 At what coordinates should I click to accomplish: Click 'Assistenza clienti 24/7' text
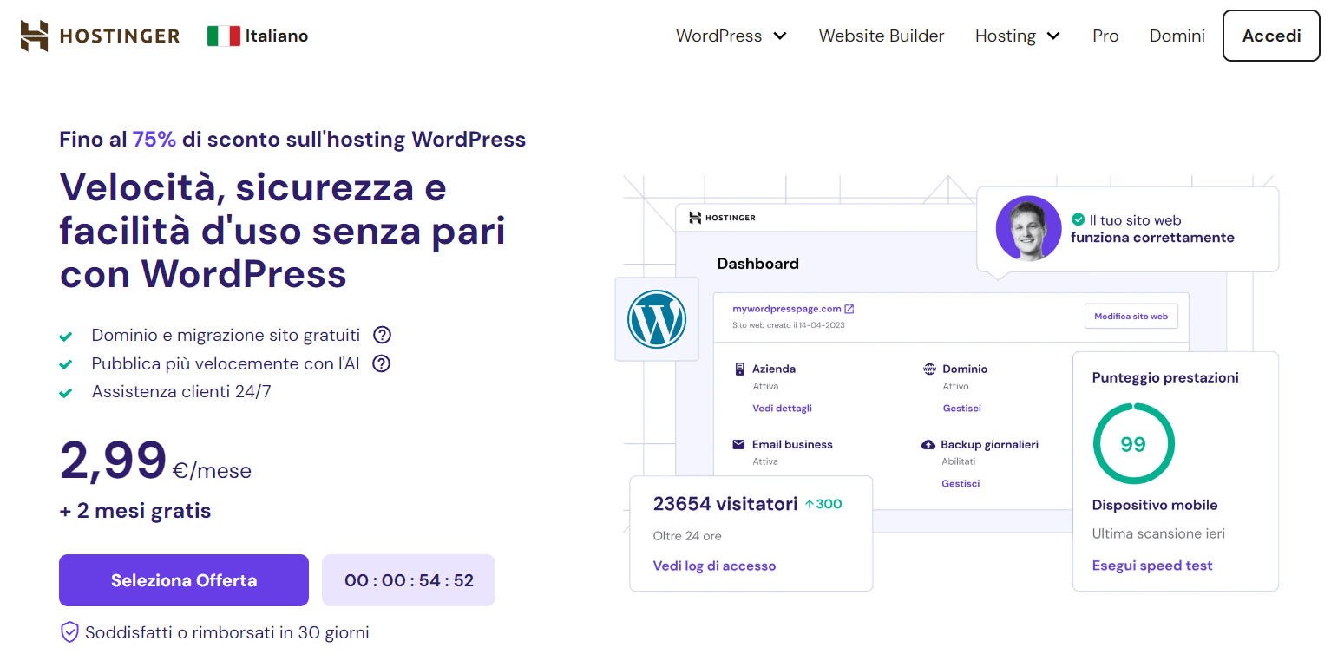181,391
